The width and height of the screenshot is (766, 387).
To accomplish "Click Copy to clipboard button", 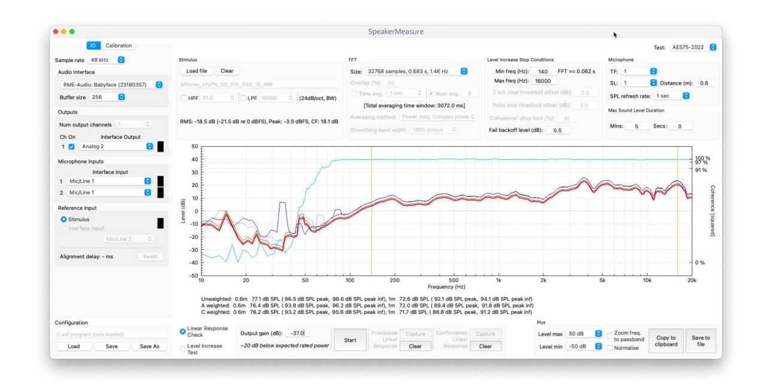I will (665, 341).
